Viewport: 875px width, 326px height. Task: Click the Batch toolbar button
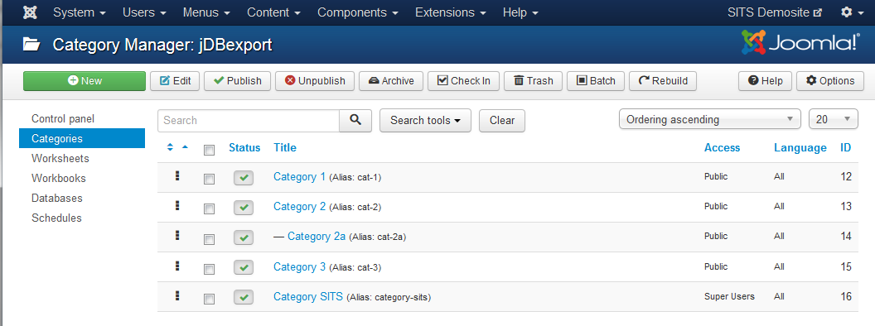point(596,81)
